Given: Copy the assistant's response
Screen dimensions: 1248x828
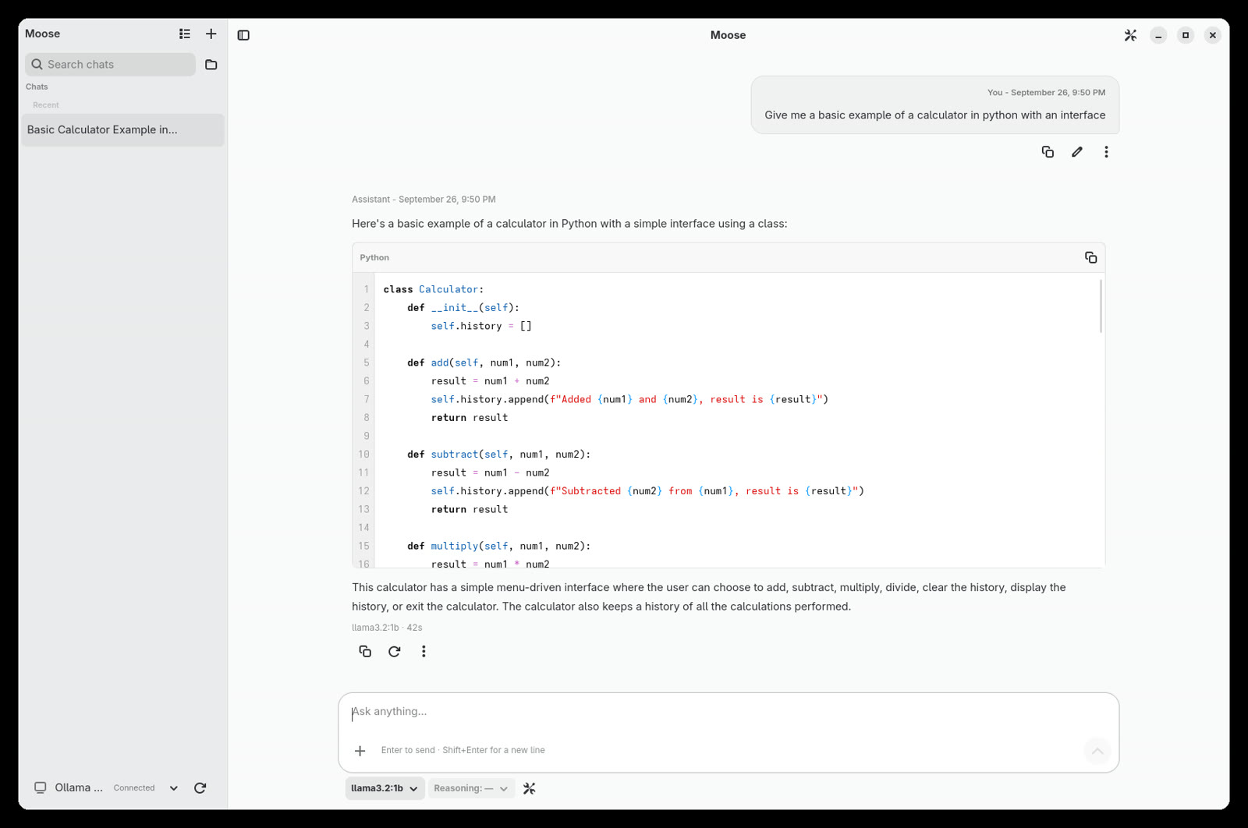Looking at the screenshot, I should [x=365, y=651].
